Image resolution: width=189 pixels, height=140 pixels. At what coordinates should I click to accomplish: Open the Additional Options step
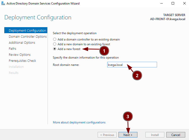tap(22, 43)
